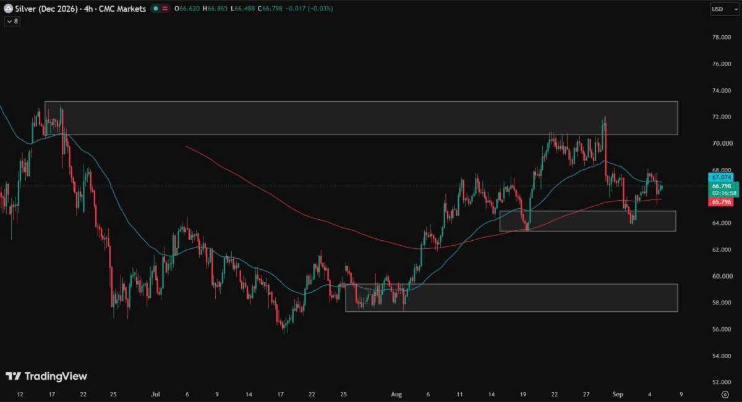The height and width of the screenshot is (402, 742).
Task: Click the 64.000 price scale label
Action: tap(721, 224)
